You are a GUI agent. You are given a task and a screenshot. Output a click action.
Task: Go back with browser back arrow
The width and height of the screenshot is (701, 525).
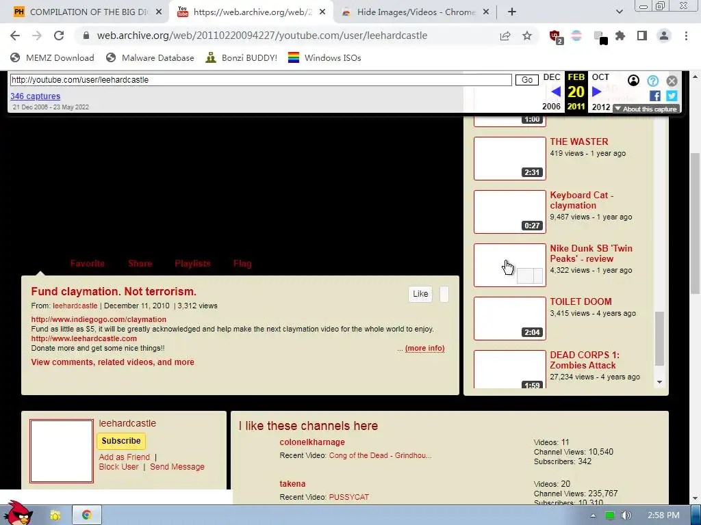tap(15, 36)
